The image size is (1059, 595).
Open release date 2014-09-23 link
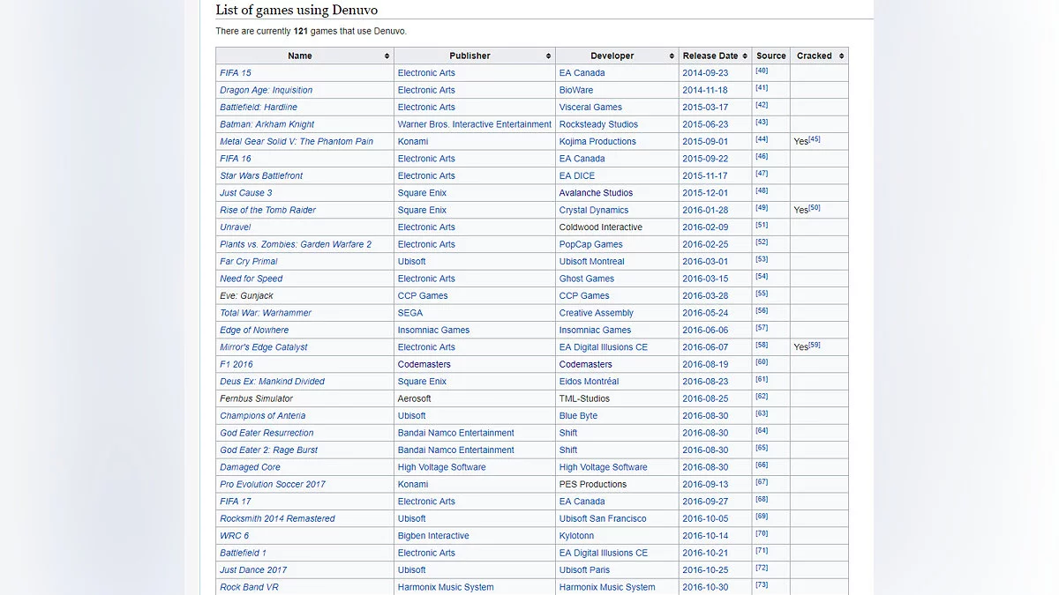click(705, 73)
